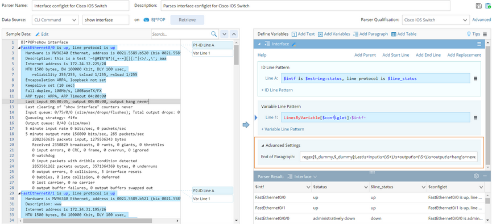
Task: Open the Parser Qualification dropdown
Action: point(436,20)
